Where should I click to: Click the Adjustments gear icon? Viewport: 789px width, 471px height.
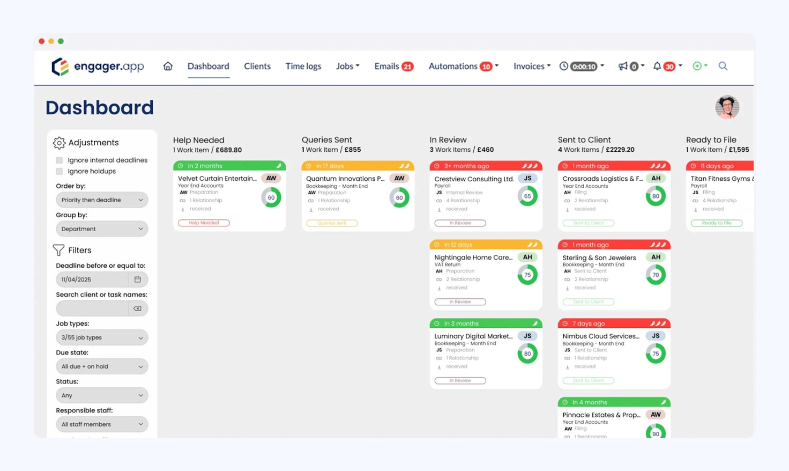point(59,143)
